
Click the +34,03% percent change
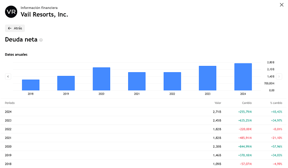coord(277,155)
